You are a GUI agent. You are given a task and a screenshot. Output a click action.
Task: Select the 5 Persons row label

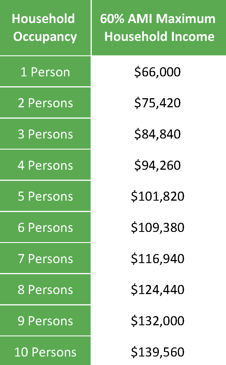[x=45, y=196]
